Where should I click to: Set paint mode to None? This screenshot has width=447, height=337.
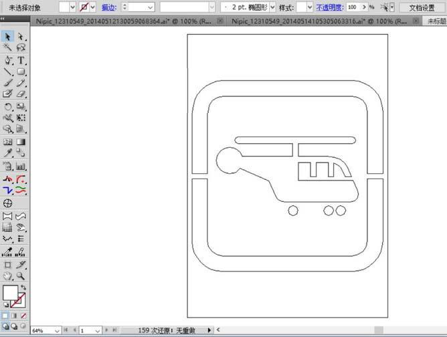[x=23, y=316]
